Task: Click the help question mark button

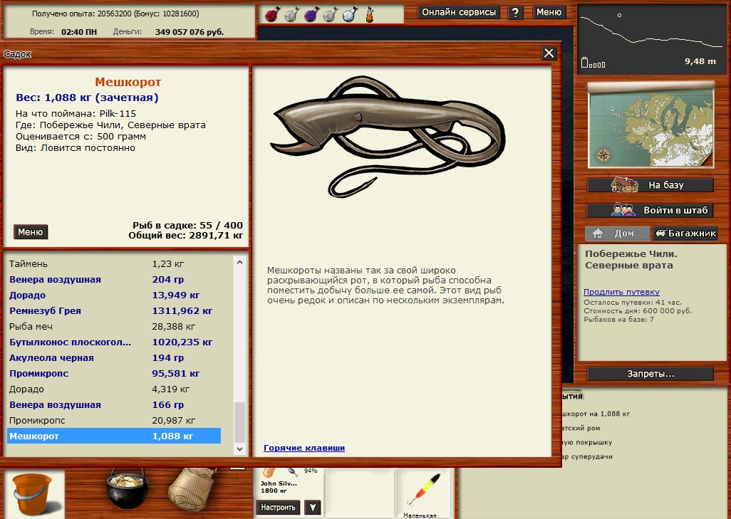Action: click(x=514, y=13)
